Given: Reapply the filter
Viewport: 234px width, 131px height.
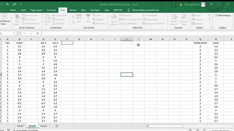Looking at the screenshot, I should tap(98, 19).
